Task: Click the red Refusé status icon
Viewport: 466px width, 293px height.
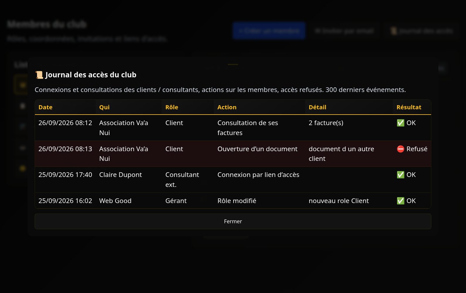Action: coord(401,149)
